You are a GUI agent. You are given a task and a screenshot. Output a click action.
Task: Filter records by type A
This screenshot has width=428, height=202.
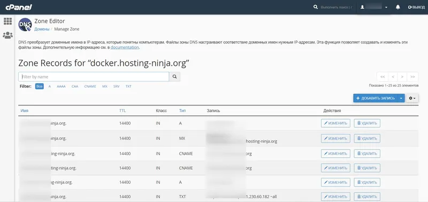[50, 86]
